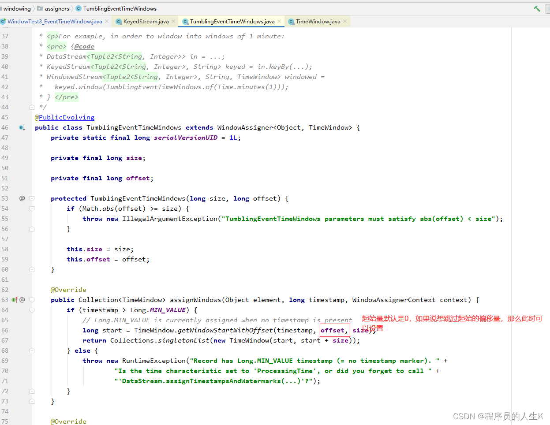Image resolution: width=550 pixels, height=425 pixels.
Task: Click the green hammer Build Project icon
Action: [x=537, y=8]
